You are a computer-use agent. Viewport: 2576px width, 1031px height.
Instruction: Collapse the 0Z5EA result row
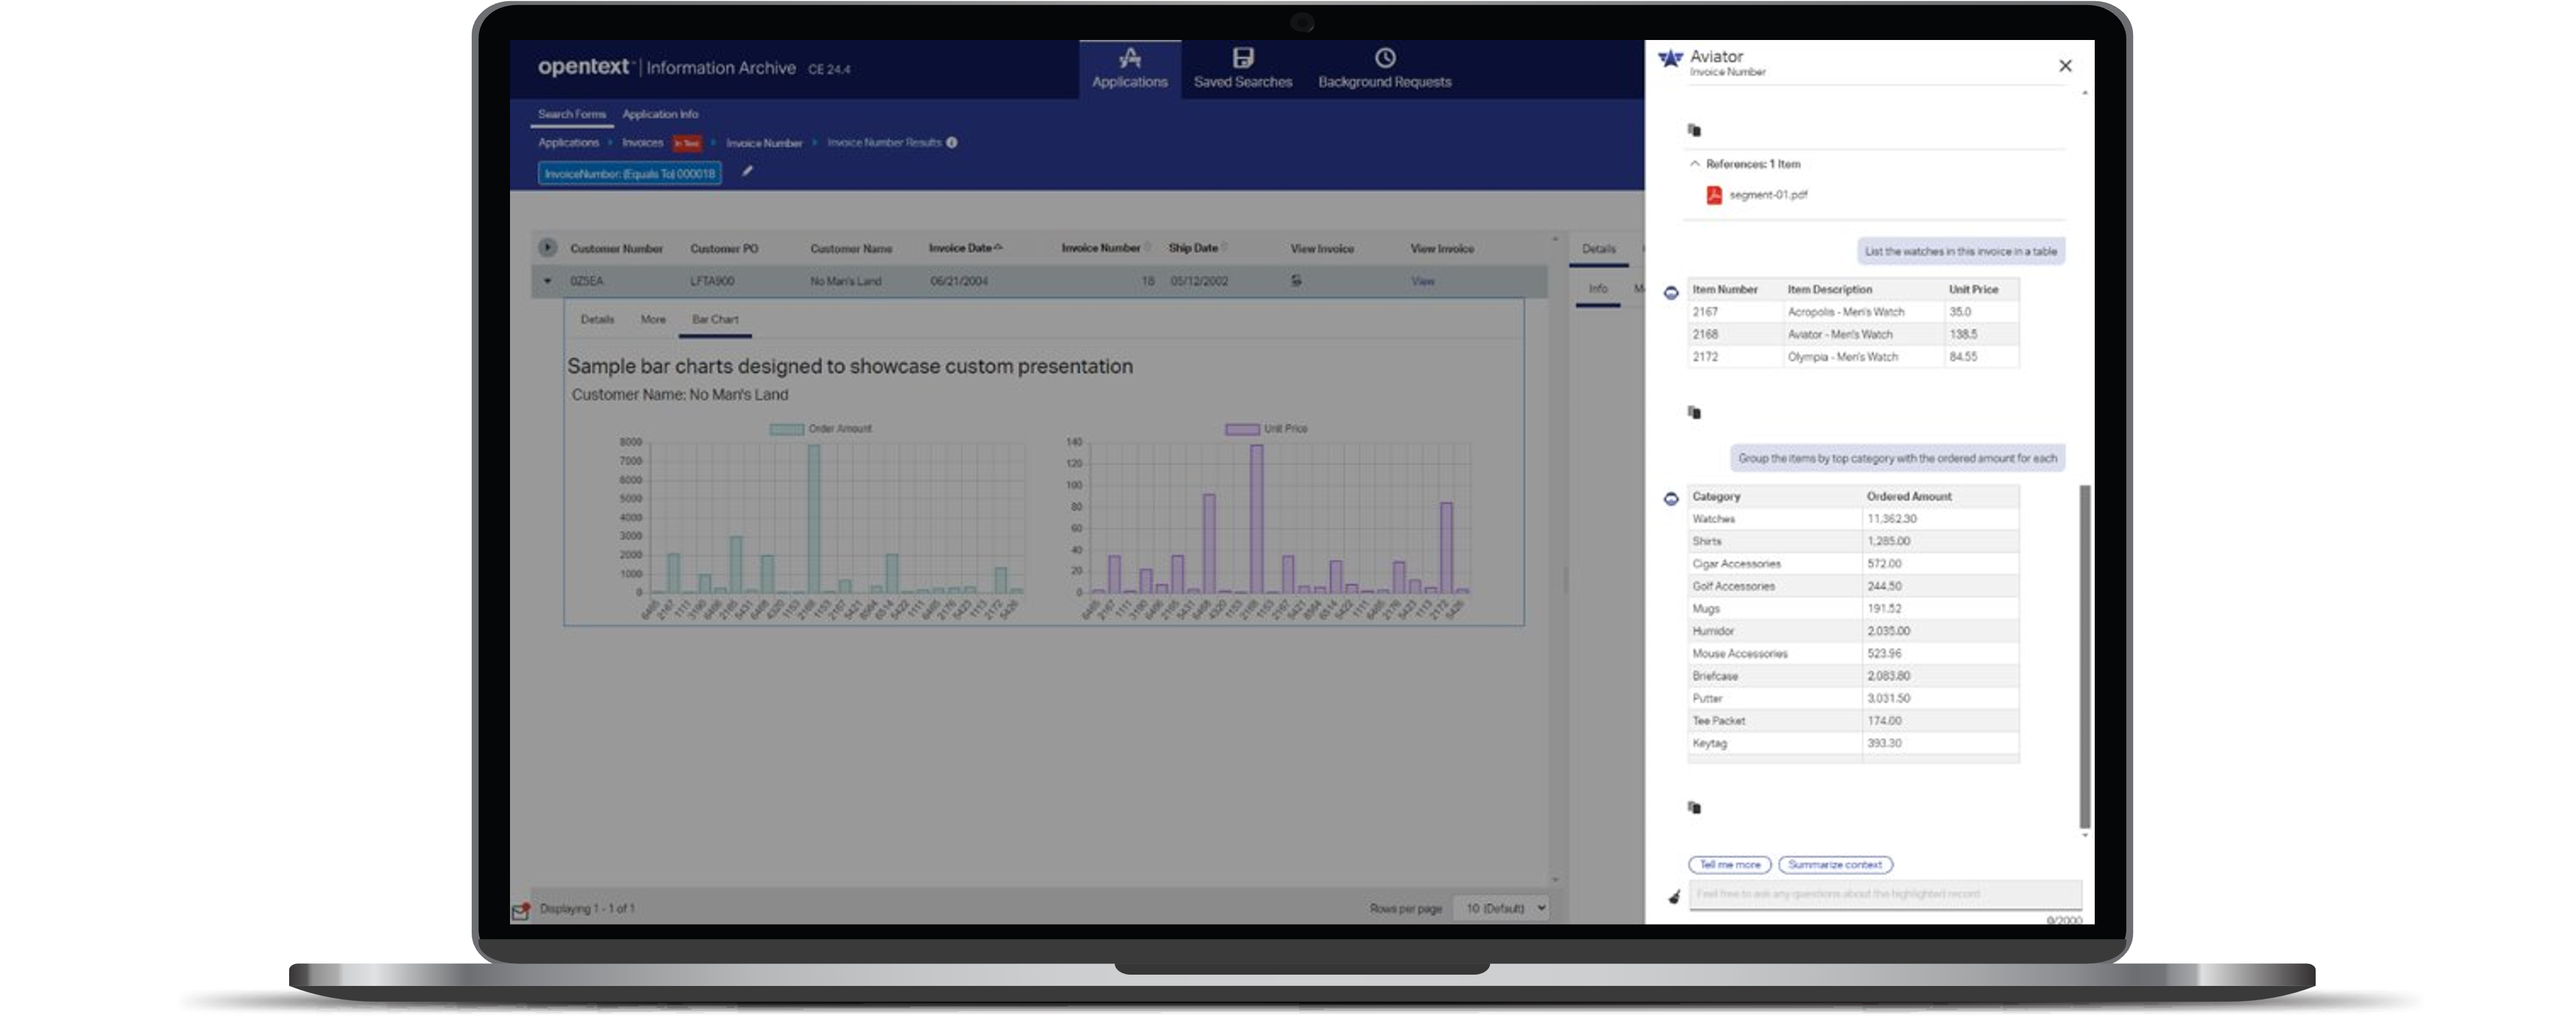pos(547,281)
